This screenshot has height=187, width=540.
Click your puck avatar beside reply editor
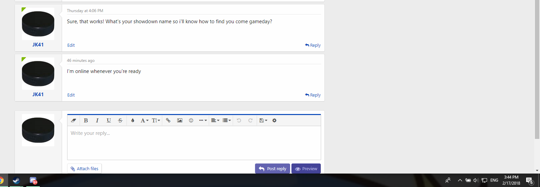tap(38, 130)
